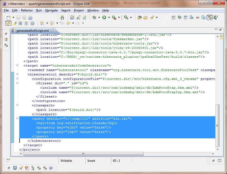Collapse the classpath element fold marker
This screenshot has height=174, width=227.
tap(17, 105)
